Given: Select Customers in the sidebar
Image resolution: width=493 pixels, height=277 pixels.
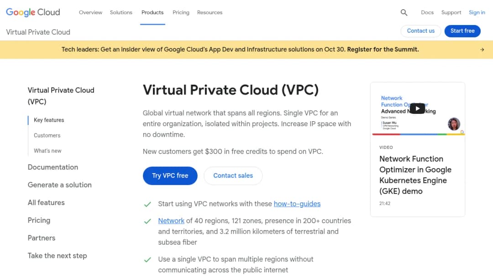Looking at the screenshot, I should [47, 135].
